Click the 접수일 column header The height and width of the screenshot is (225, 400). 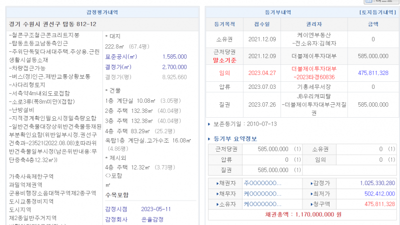pyautogui.click(x=261, y=24)
